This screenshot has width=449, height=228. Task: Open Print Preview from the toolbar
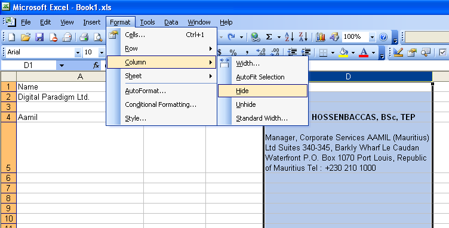click(x=98, y=37)
